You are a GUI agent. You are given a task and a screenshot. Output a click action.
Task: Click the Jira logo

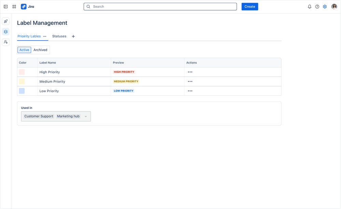[x=27, y=7]
